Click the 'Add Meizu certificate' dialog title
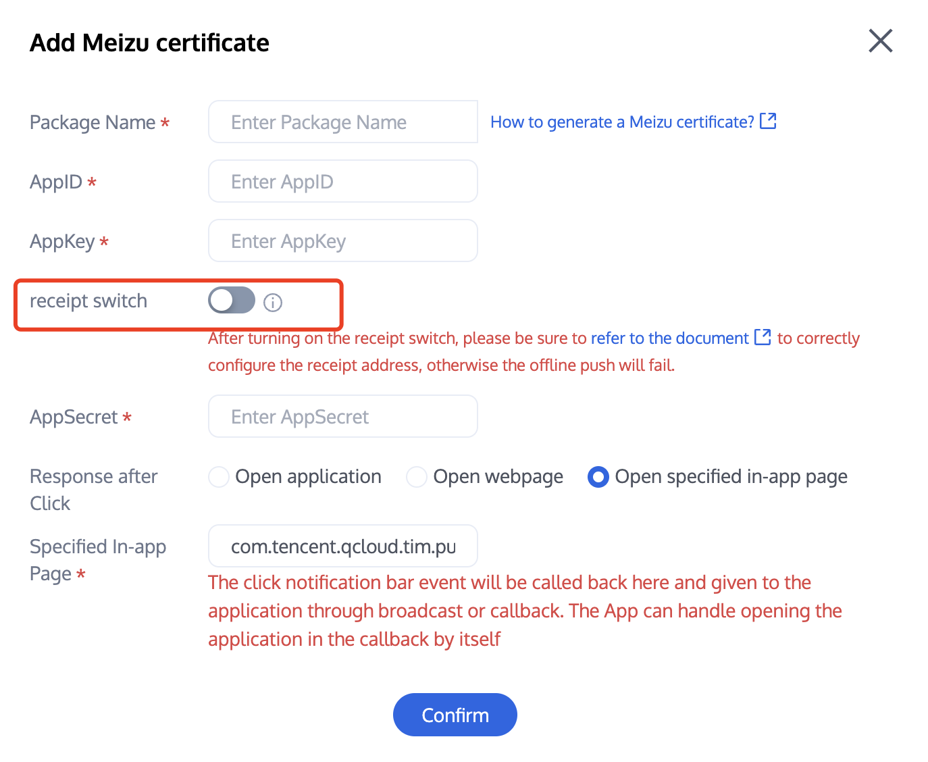The image size is (928, 762). pos(149,43)
